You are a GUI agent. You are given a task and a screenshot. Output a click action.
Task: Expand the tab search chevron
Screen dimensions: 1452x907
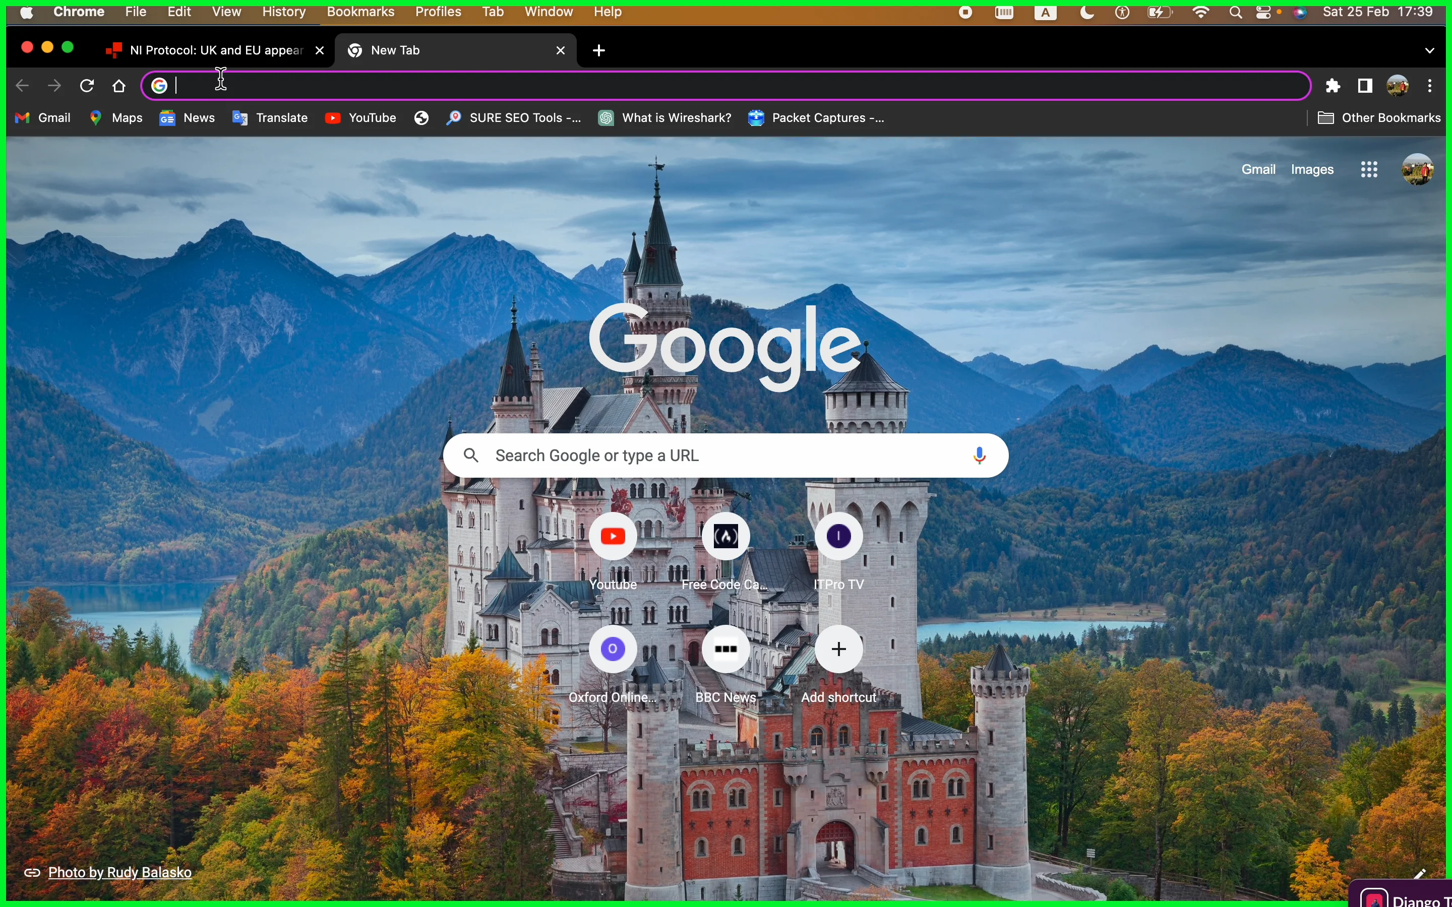coord(1430,51)
